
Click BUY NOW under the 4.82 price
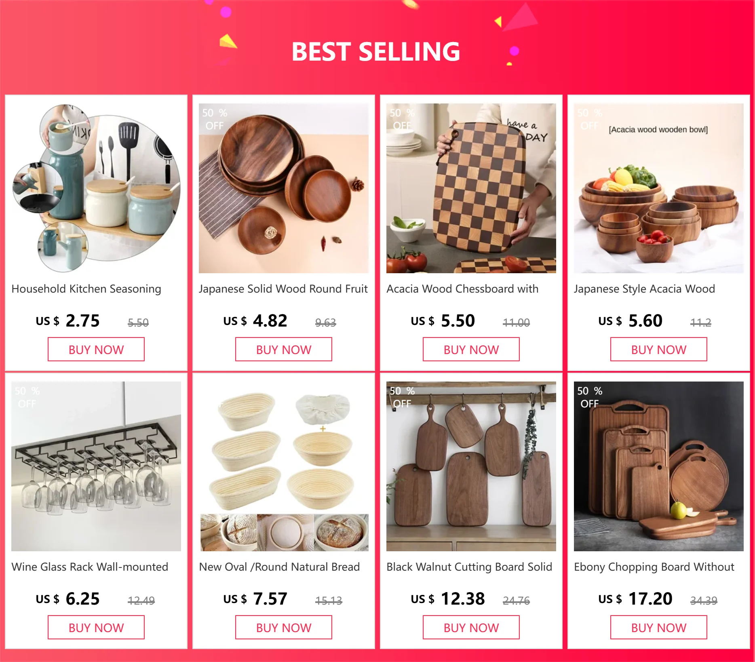(284, 350)
